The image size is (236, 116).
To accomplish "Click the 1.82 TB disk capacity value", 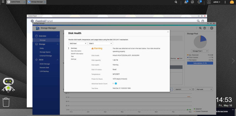I will tap(115, 60).
